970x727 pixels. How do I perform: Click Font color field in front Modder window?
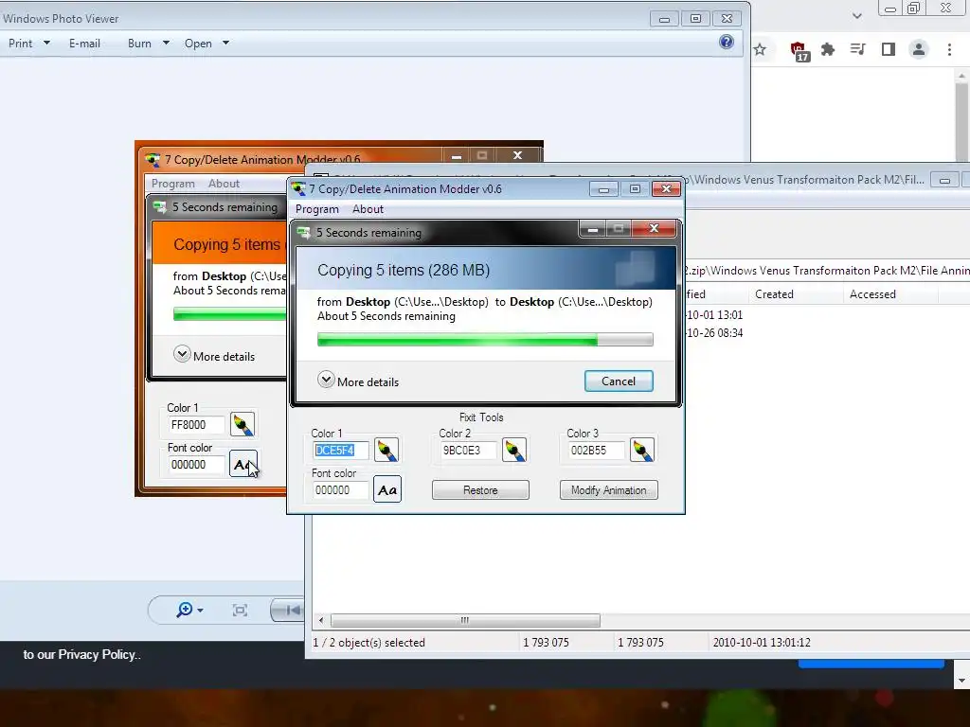pos(340,490)
